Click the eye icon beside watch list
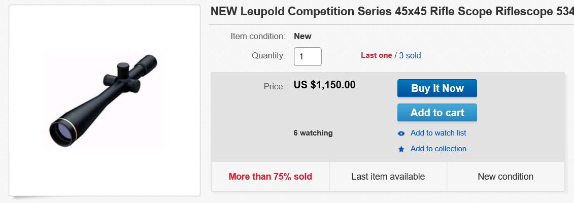574x203 pixels. coord(401,133)
